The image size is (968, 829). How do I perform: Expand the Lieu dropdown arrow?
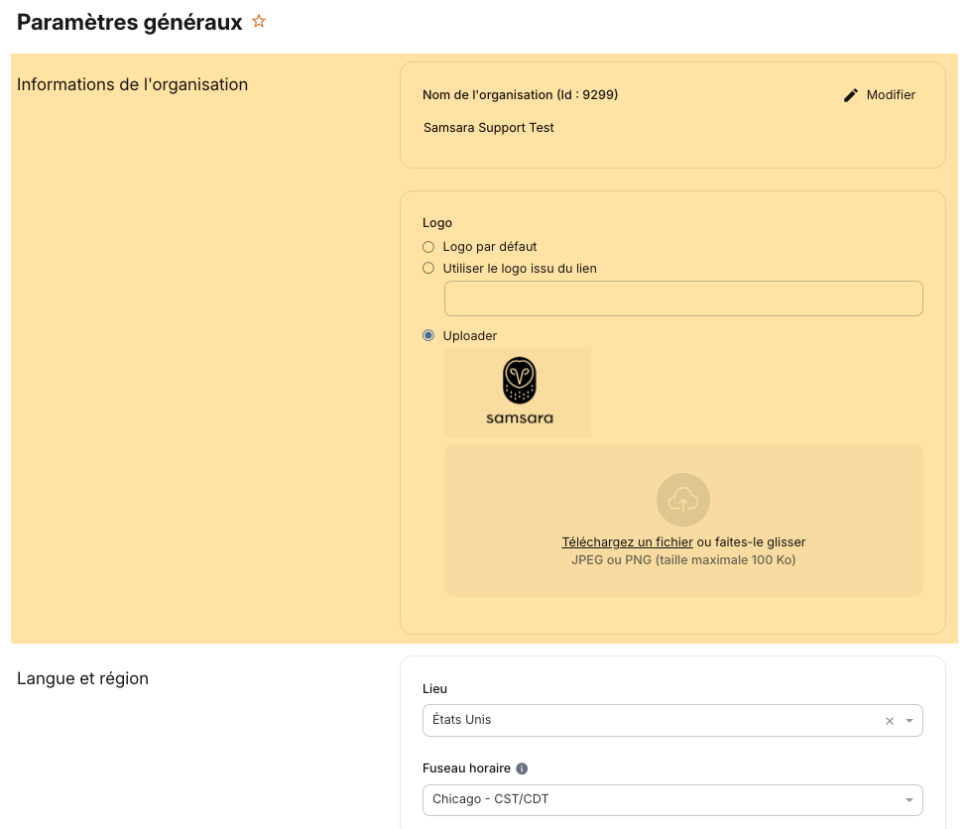click(909, 721)
